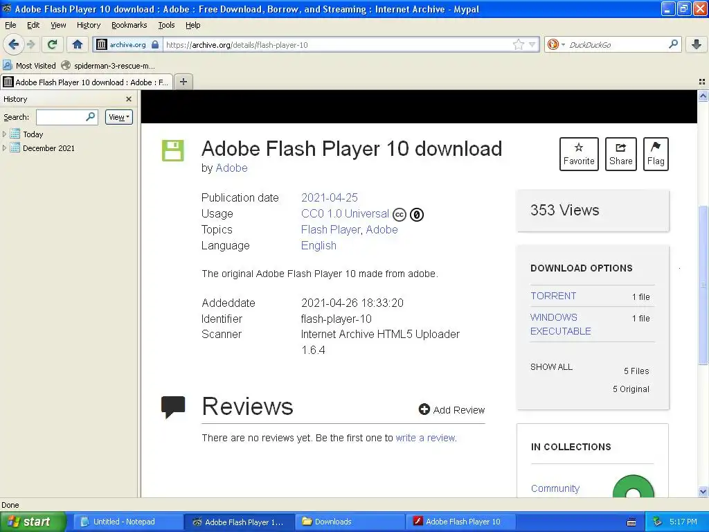The height and width of the screenshot is (532, 709).
Task: Click the magnifier in History search box
Action: click(91, 116)
